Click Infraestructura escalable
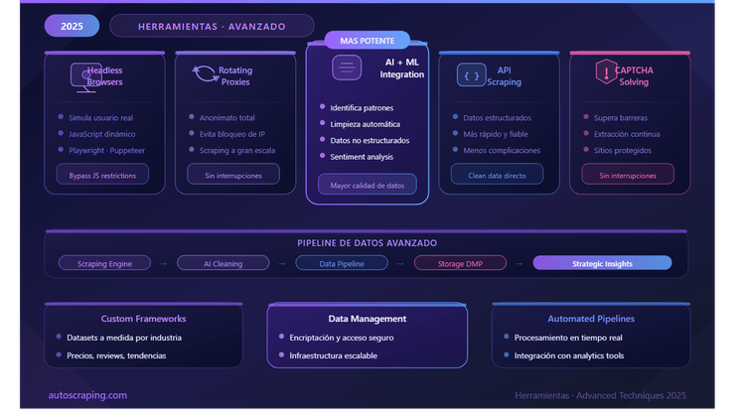 333,355
